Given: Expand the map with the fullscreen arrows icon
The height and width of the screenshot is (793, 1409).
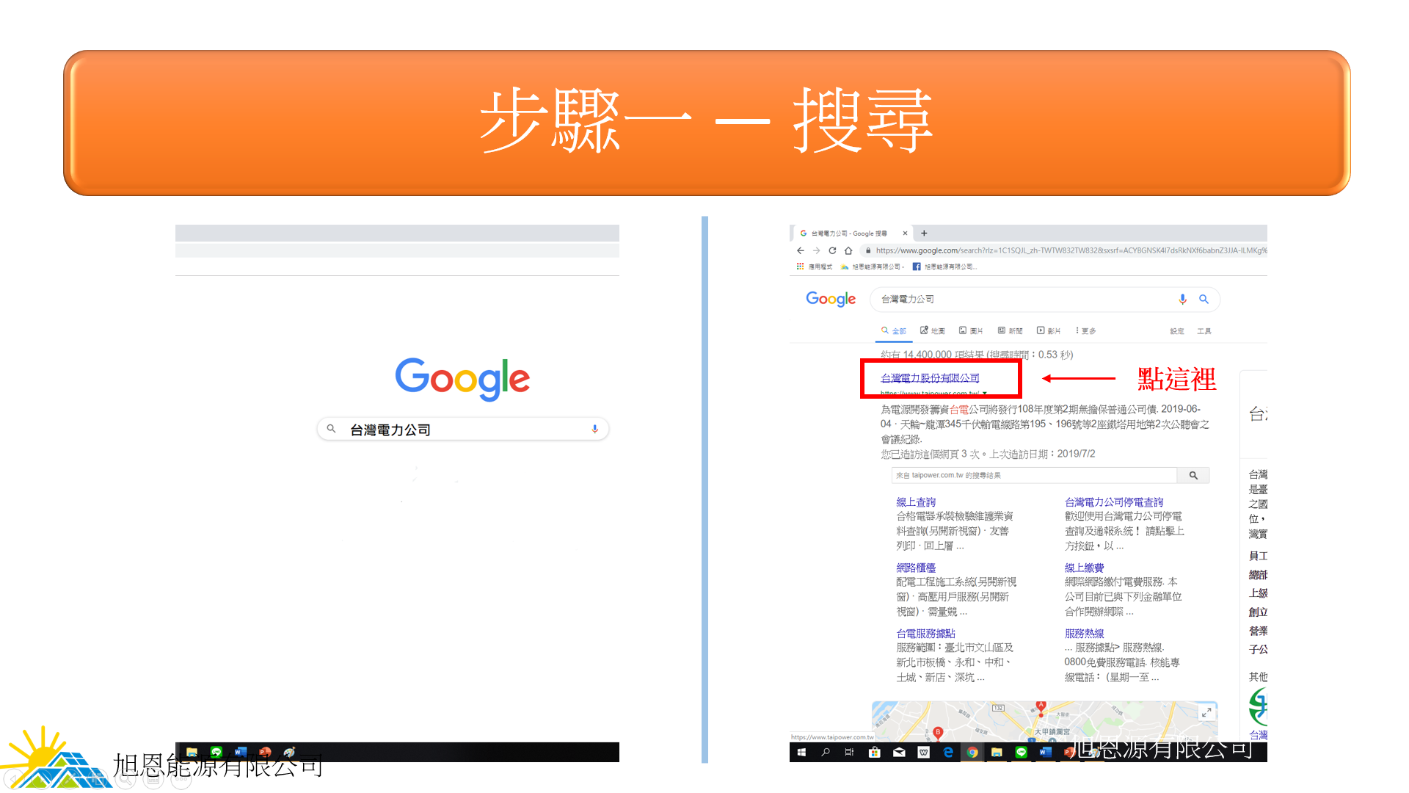Looking at the screenshot, I should tap(1206, 712).
